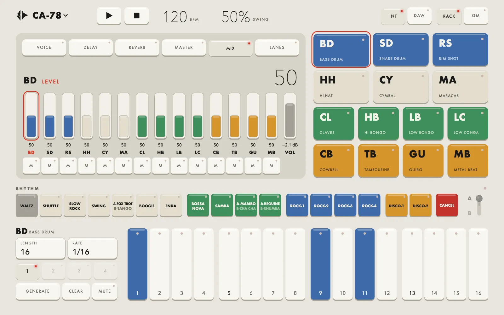Viewport: 504px width, 315px height.
Task: Select the HB Hi Bongo pad
Action: point(378,123)
